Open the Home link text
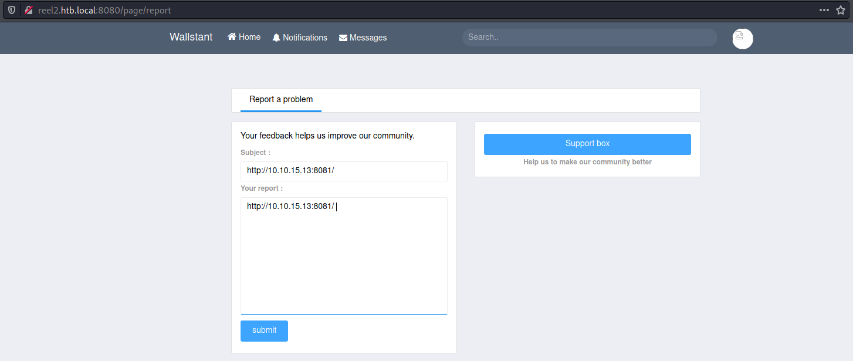 click(x=249, y=37)
